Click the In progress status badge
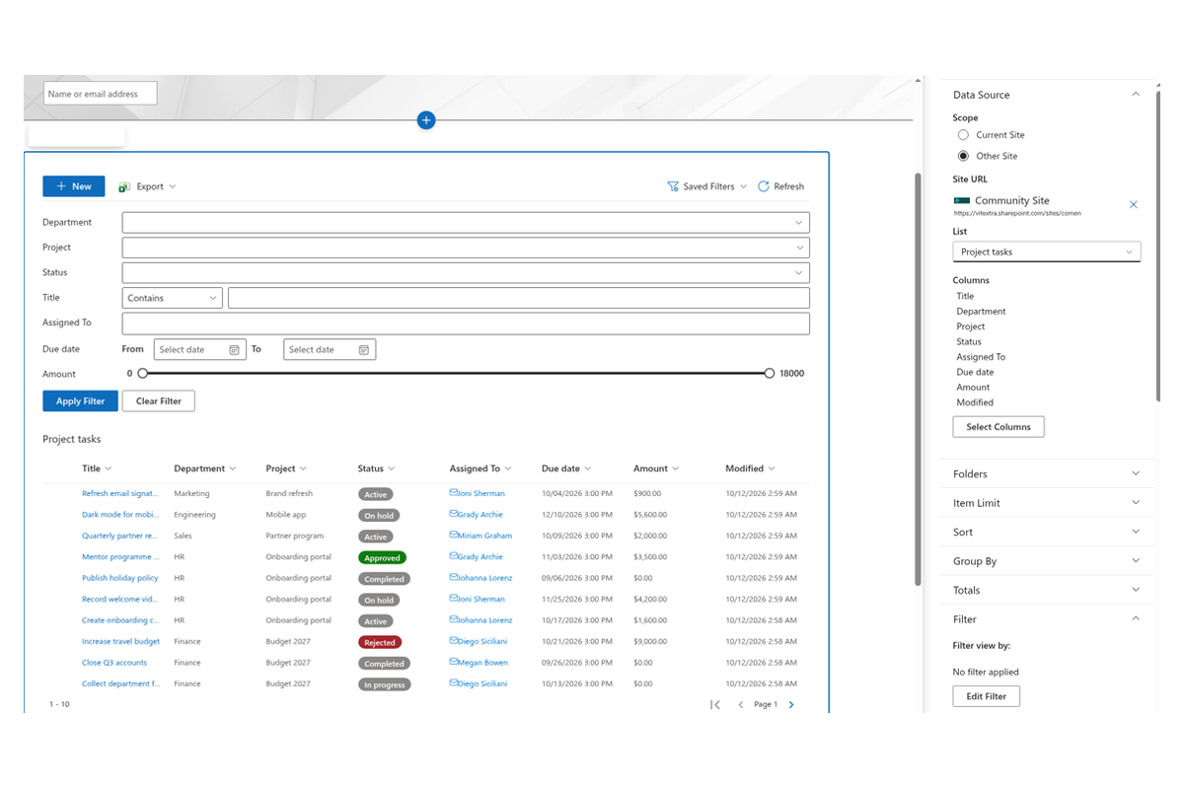The height and width of the screenshot is (789, 1184). point(385,684)
